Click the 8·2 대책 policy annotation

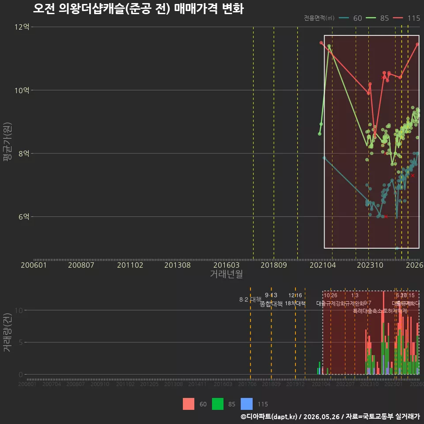pos(250,299)
